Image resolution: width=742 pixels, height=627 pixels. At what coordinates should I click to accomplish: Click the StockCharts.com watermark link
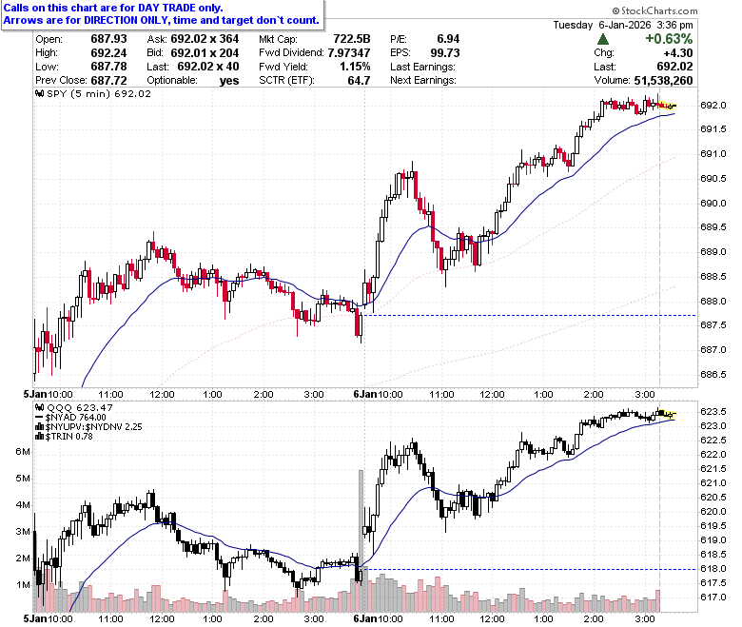pyautogui.click(x=654, y=10)
